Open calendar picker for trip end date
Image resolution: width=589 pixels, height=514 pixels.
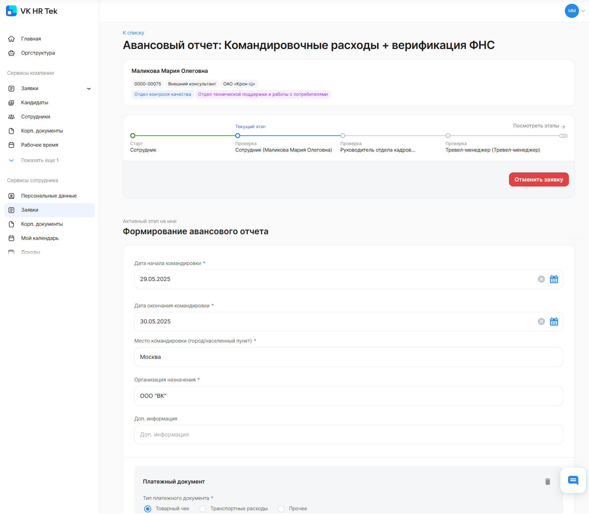coord(554,322)
